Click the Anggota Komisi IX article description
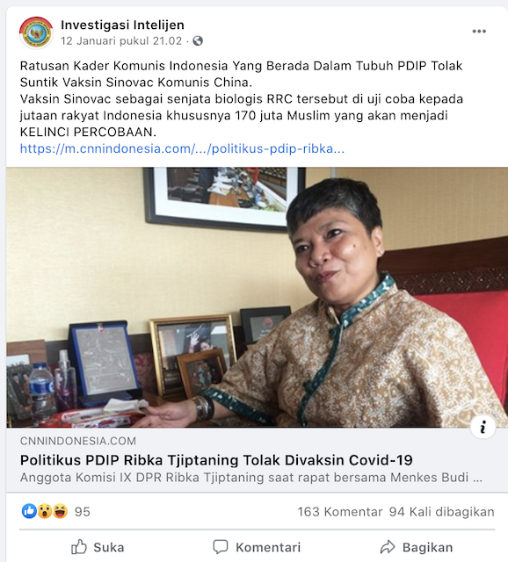This screenshot has height=562, width=508. [251, 478]
